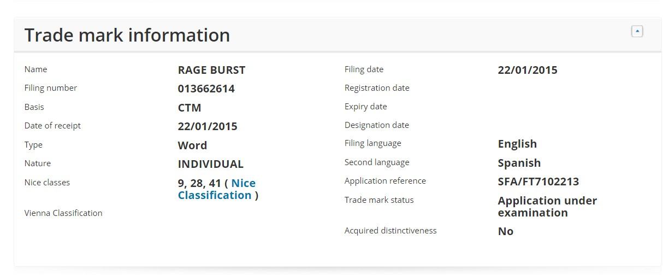Select the Word type value
The image size is (663, 275).
point(192,145)
